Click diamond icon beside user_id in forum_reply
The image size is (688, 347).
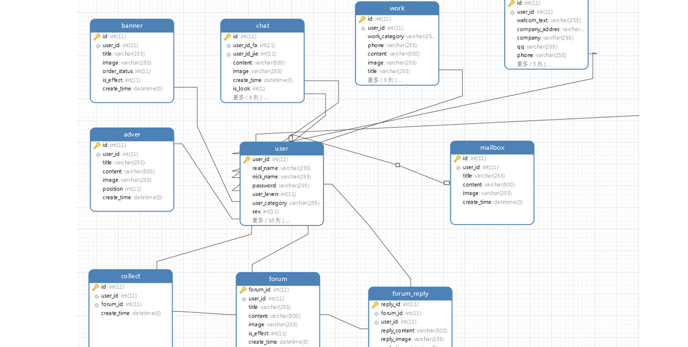point(376,322)
